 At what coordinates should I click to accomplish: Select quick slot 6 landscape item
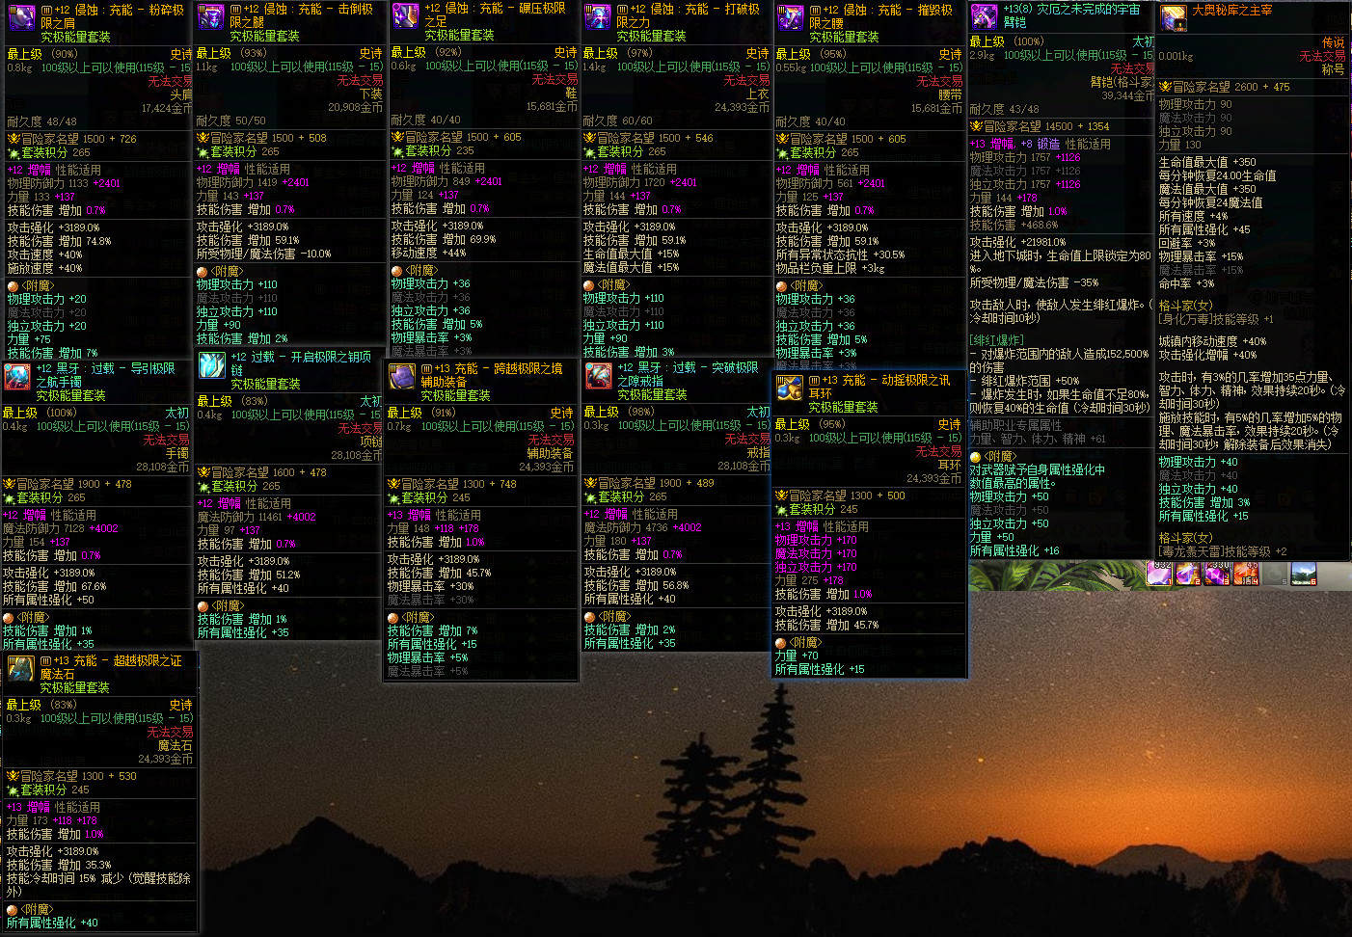pyautogui.click(x=1304, y=574)
